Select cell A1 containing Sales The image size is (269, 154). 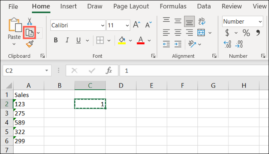pyautogui.click(x=29, y=95)
